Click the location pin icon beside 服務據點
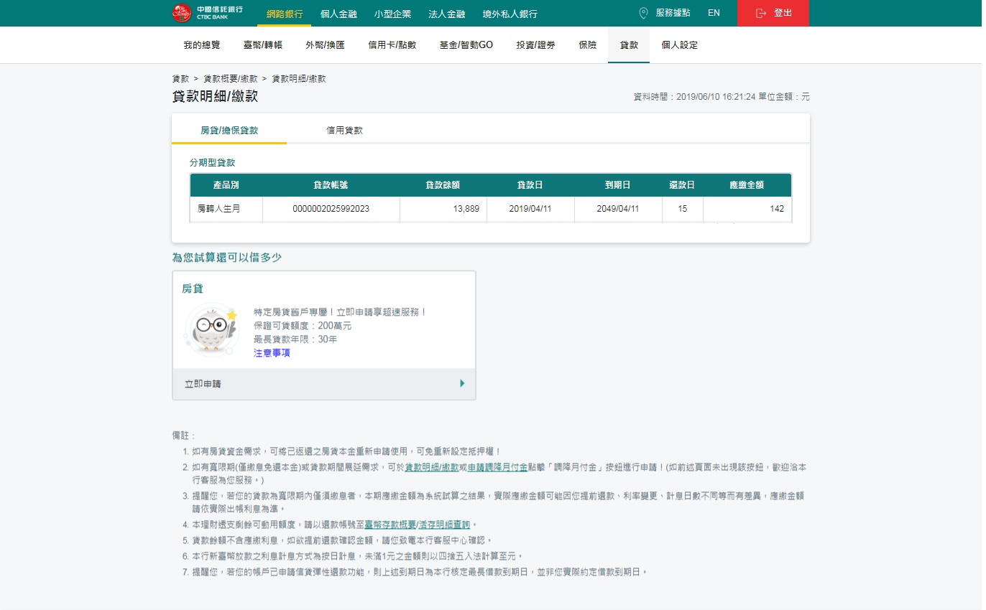The height and width of the screenshot is (610, 986). click(643, 13)
